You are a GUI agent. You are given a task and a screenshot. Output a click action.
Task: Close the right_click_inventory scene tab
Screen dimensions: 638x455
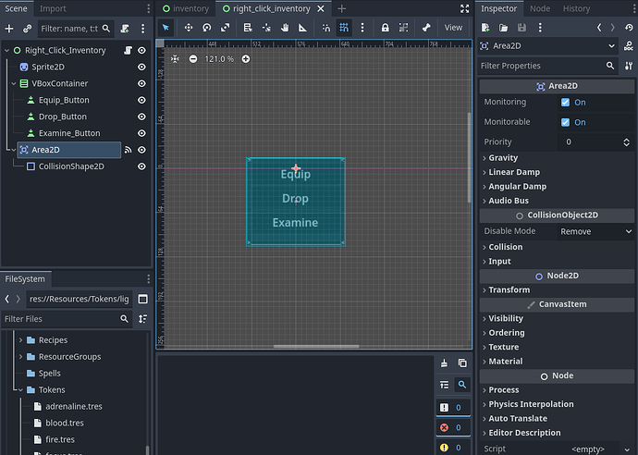point(321,8)
